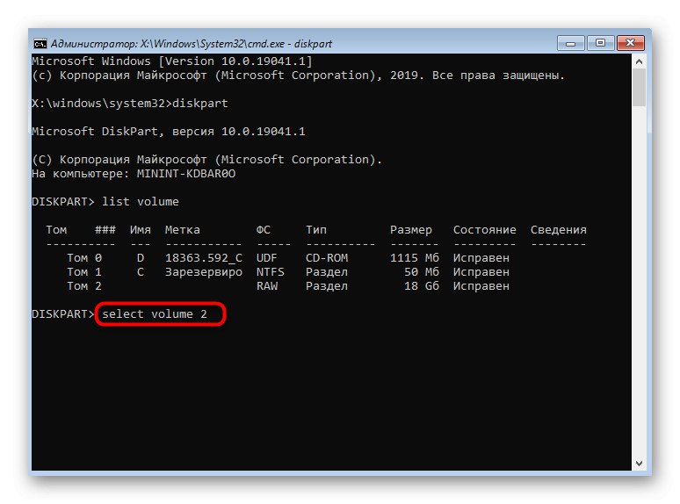Click the '50 Мб' size value
This screenshot has height=504, width=680.
422,272
